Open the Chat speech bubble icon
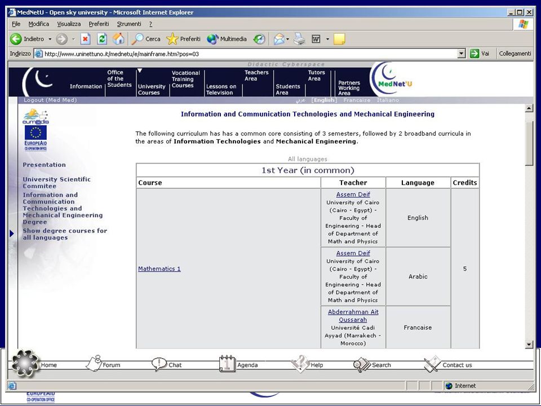Viewport: 541px width, 406px height. coord(159,364)
